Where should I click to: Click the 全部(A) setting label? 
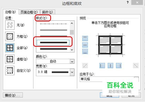coord(22,48)
